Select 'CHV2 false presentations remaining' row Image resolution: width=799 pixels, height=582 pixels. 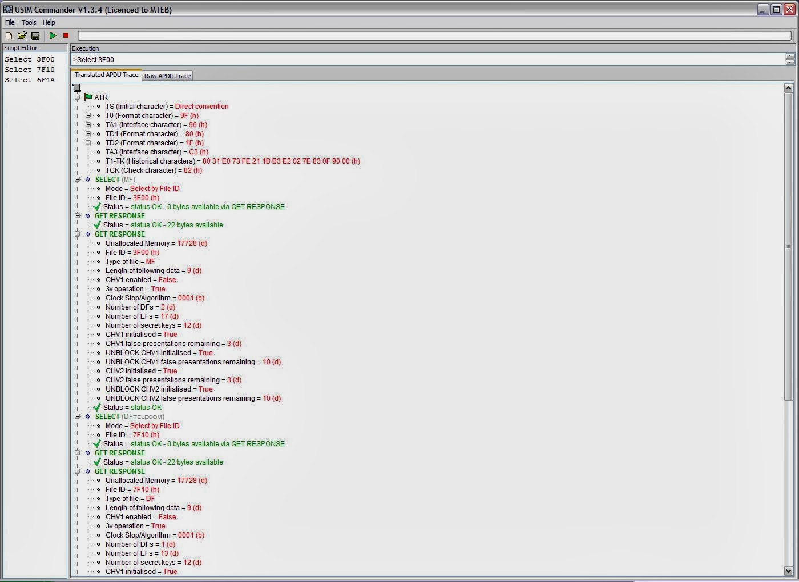[173, 380]
